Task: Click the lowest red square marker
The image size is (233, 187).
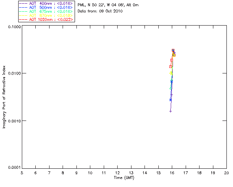Action: tap(170, 66)
